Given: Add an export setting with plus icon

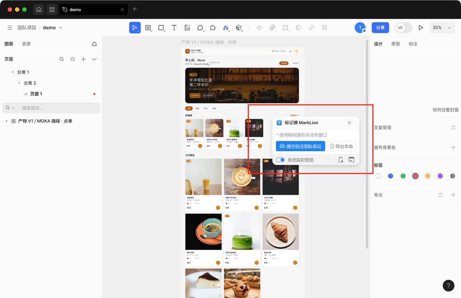Looking at the screenshot, I should pyautogui.click(x=453, y=195).
